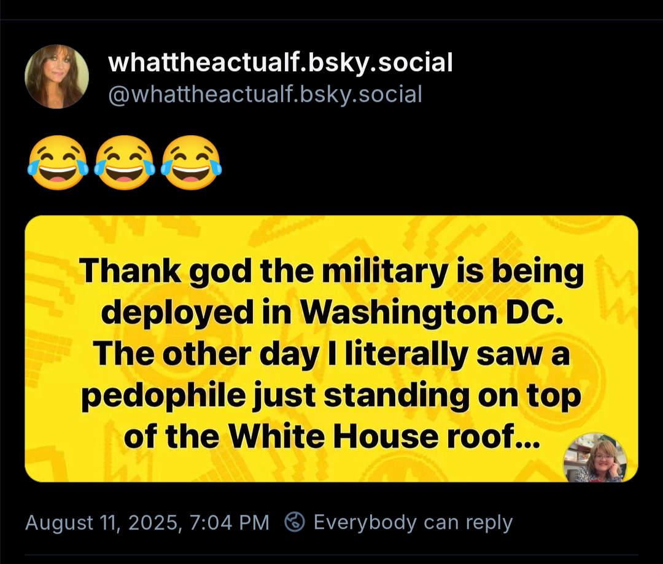Viewport: 663px width, 564px height.
Task: Click the word "reply" beside the globe
Action: (x=489, y=523)
